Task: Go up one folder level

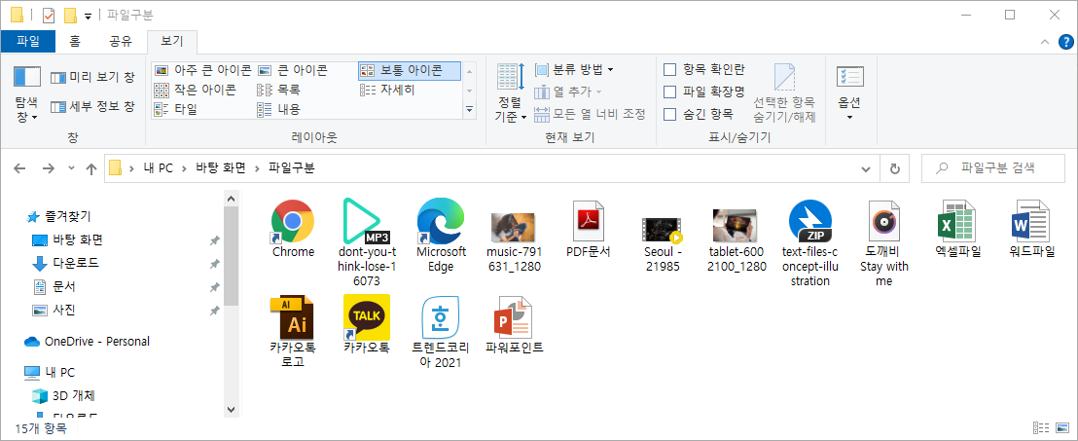Action: click(x=90, y=168)
